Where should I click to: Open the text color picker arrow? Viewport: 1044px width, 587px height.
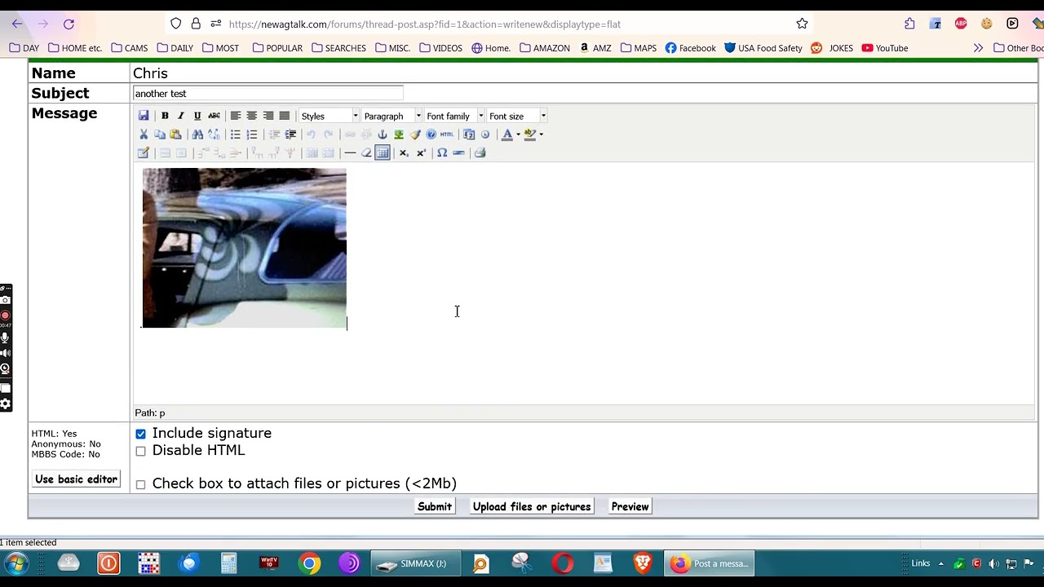(518, 135)
